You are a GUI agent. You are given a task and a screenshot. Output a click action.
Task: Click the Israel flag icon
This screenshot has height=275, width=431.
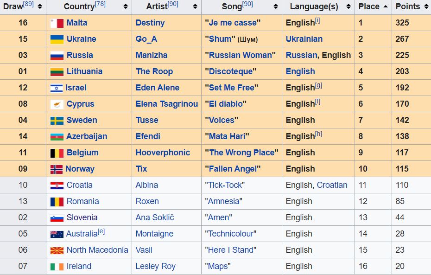[x=57, y=88]
